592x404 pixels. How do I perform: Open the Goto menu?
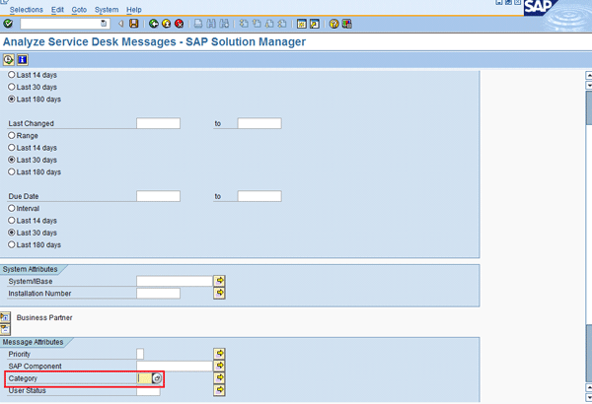tap(79, 10)
